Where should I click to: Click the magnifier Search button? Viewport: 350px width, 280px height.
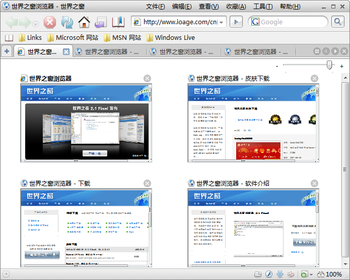338,22
